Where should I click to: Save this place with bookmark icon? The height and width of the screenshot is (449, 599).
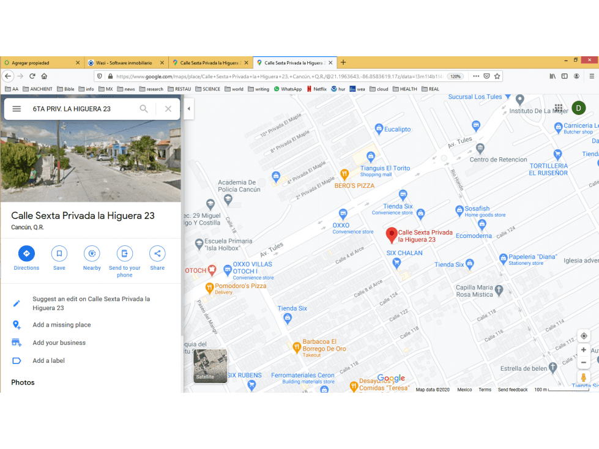point(59,253)
